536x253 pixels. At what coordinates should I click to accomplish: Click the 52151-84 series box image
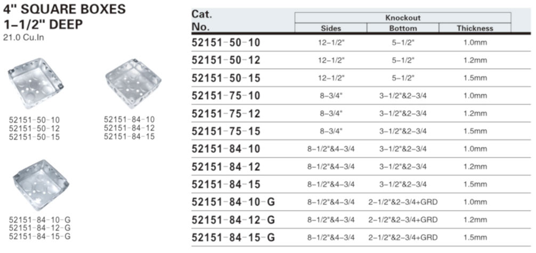133,83
